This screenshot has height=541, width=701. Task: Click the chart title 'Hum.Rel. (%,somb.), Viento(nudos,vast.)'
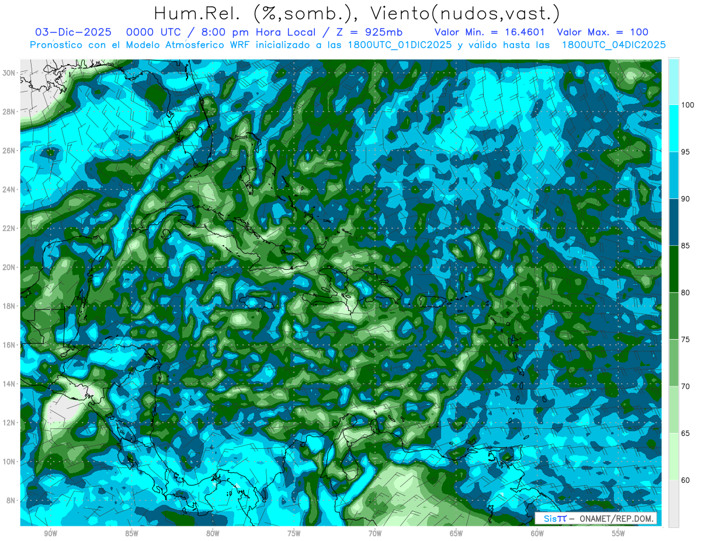click(356, 13)
